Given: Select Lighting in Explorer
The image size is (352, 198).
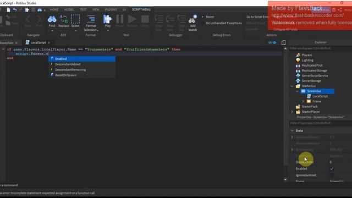Looking at the screenshot, I should 307,60.
